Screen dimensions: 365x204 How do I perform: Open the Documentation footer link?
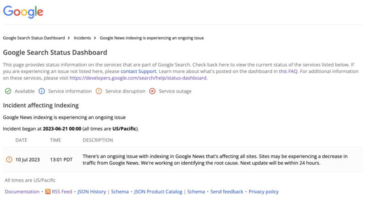[x=22, y=192]
